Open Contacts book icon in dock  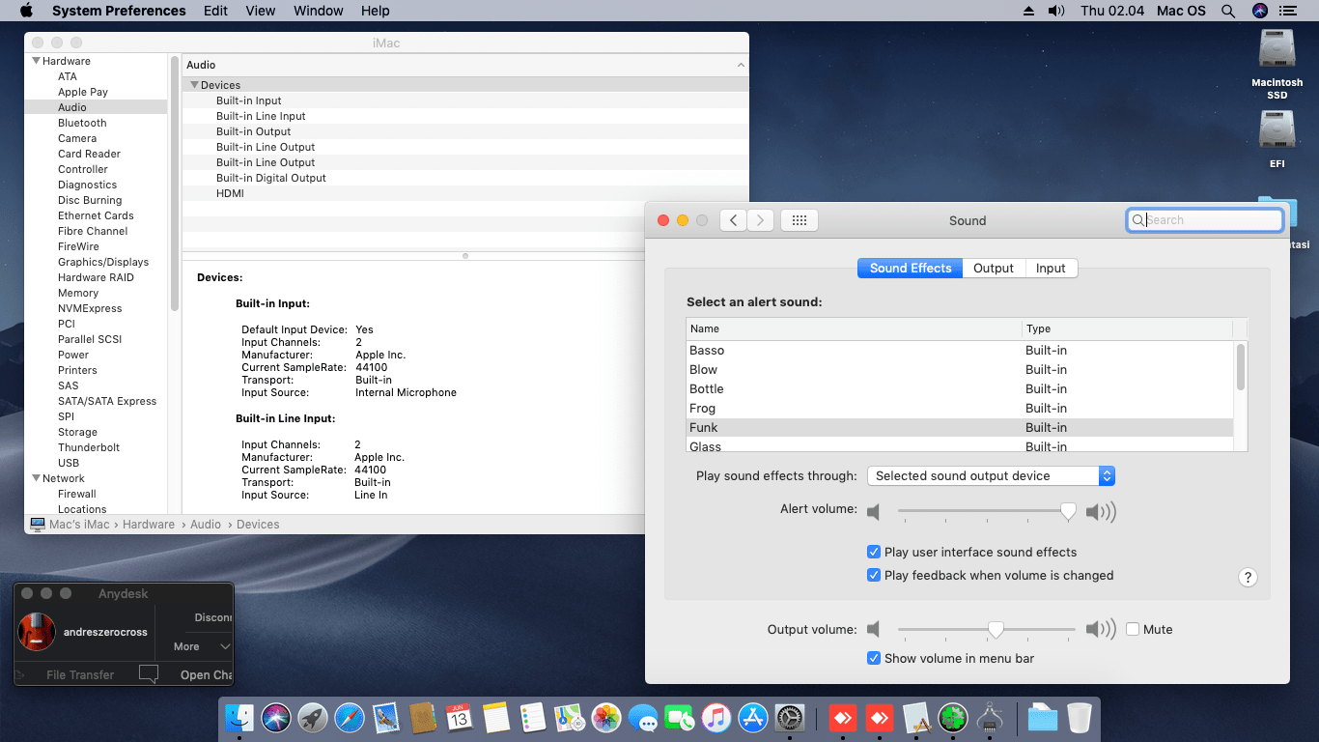click(x=422, y=718)
